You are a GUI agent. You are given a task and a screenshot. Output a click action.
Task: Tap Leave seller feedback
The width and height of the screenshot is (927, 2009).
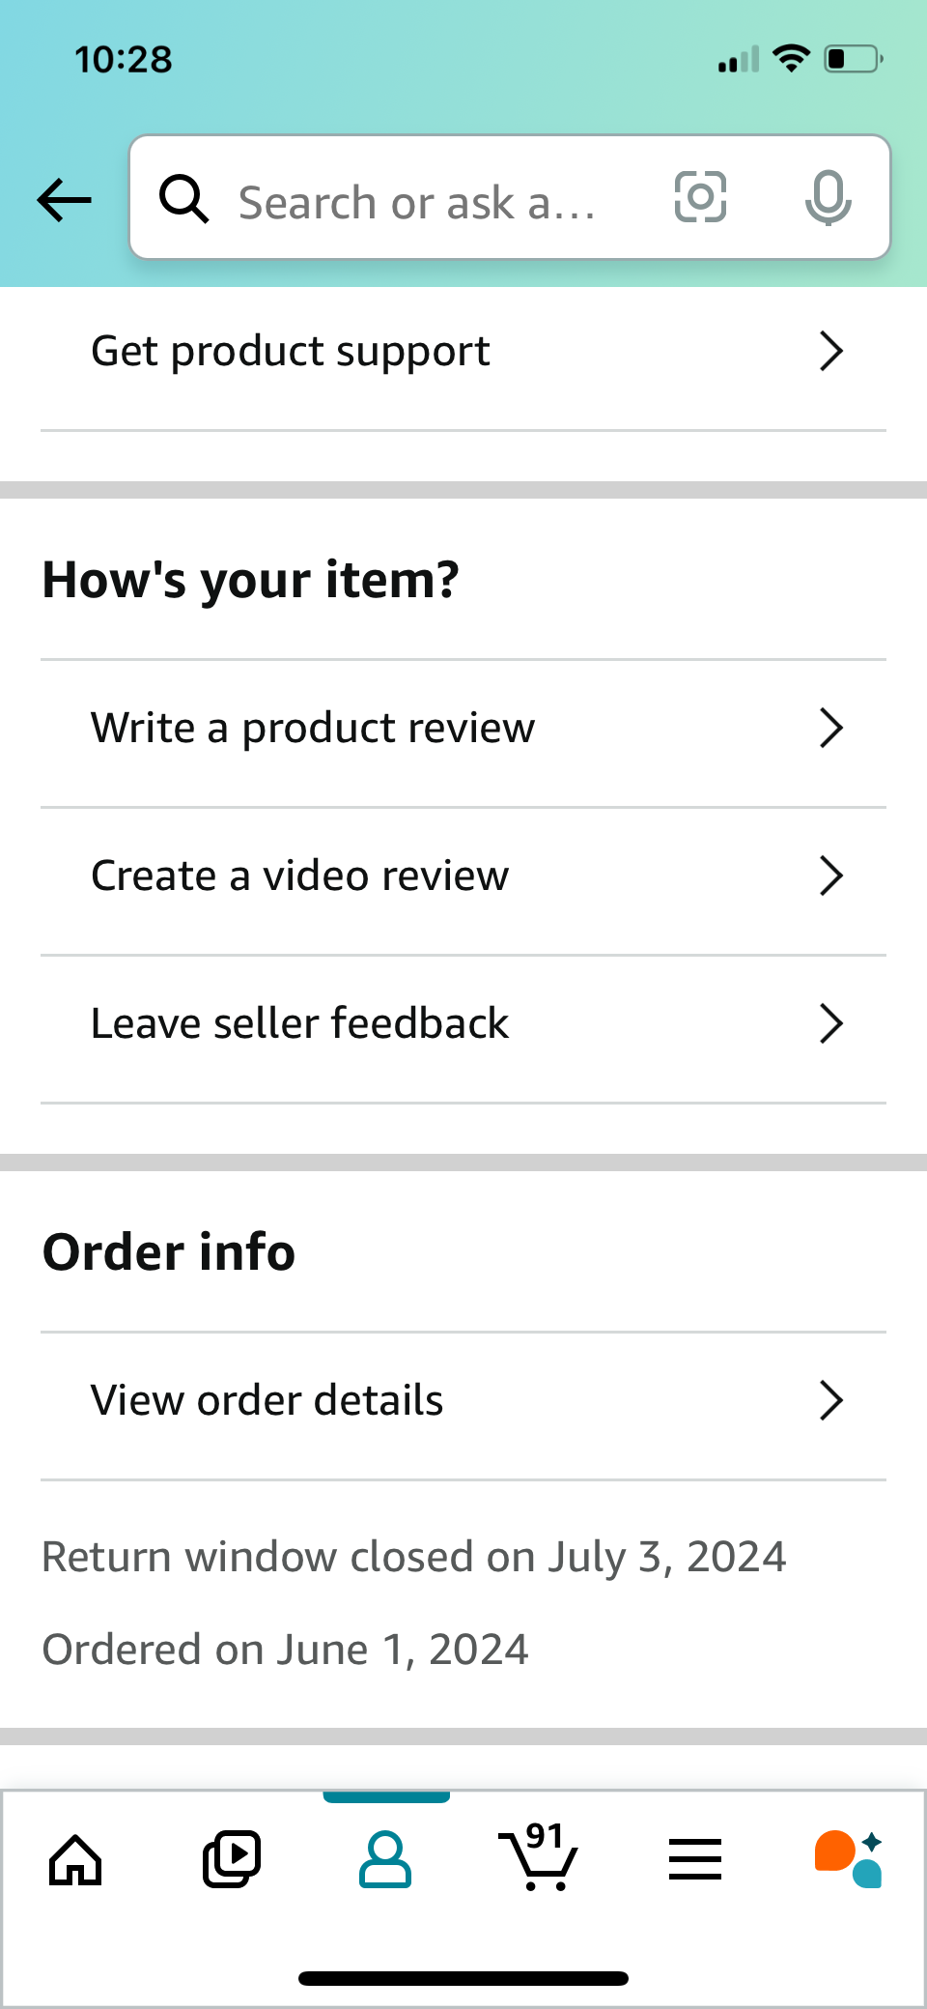click(299, 1023)
